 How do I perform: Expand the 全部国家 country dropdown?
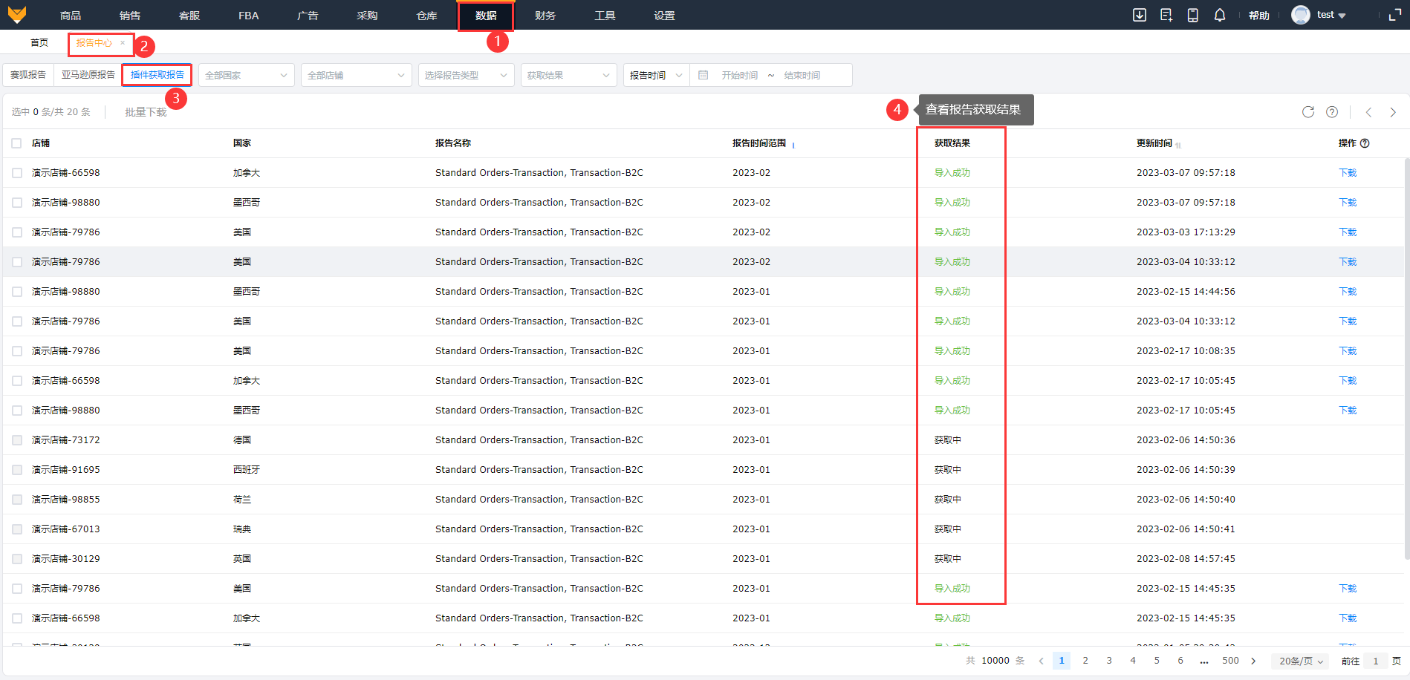tap(246, 76)
